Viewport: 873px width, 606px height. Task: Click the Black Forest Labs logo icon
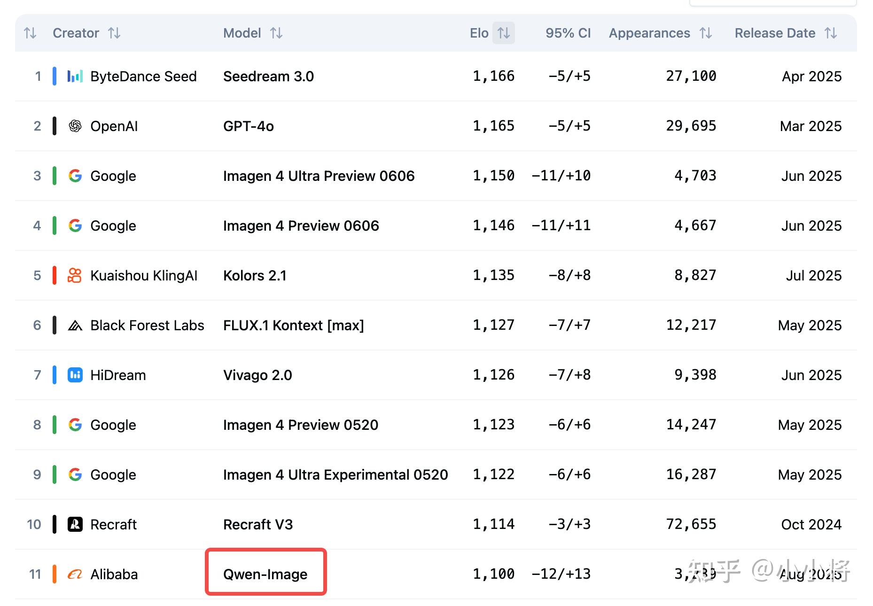click(75, 325)
